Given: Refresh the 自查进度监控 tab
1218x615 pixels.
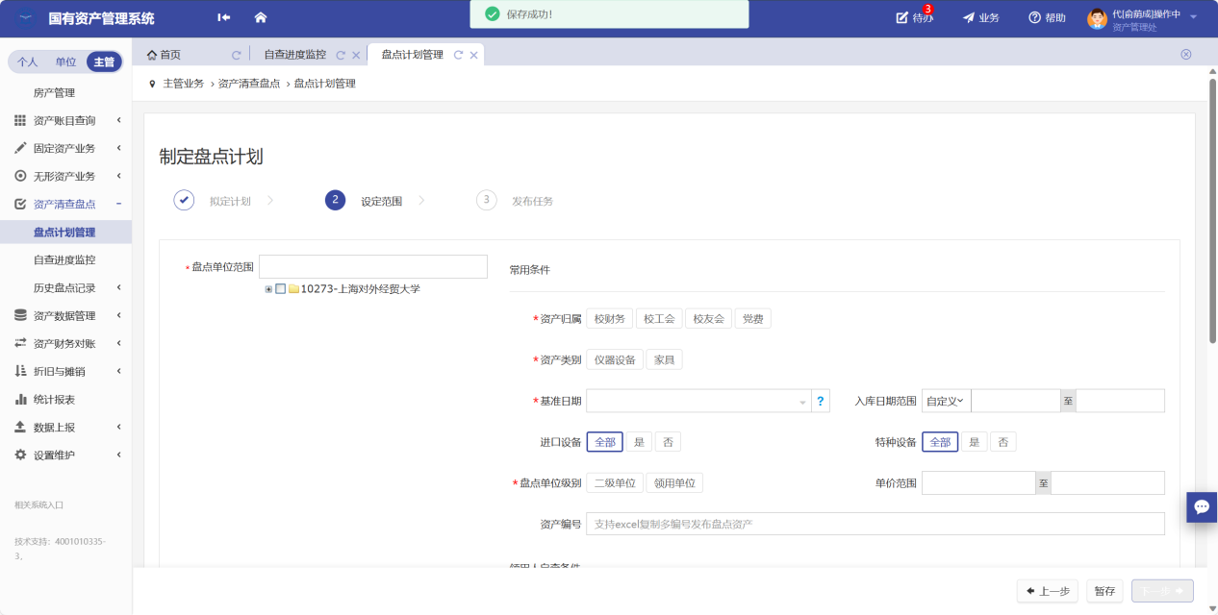Looking at the screenshot, I should 341,56.
